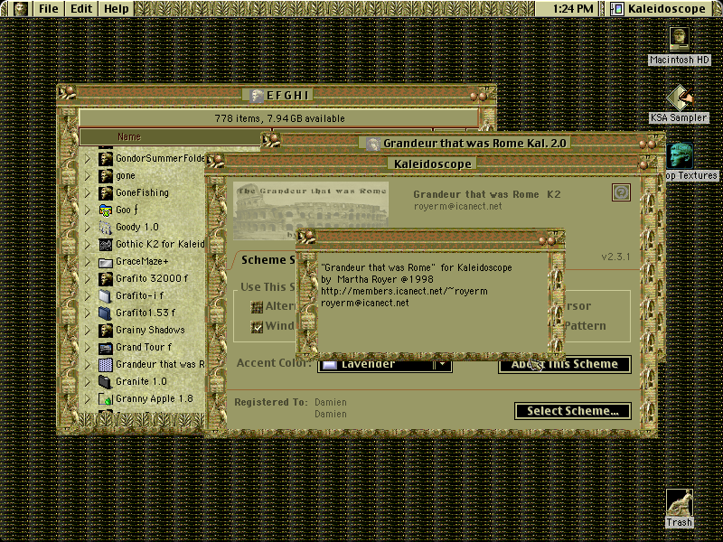Expand the Goo f folder
The image size is (723, 542).
[x=87, y=210]
